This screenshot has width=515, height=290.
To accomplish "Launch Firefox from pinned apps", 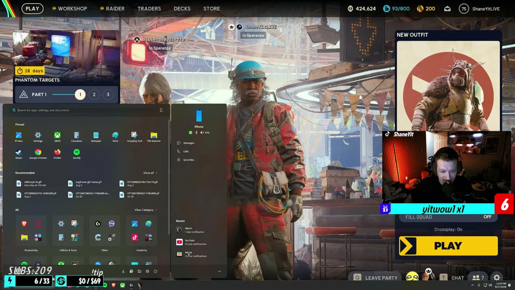I will coord(57,153).
